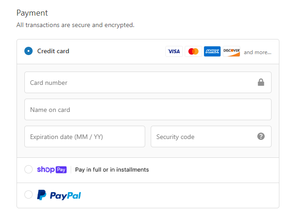Screen dimensions: 295x217
Task: Click "Pay in full or in installments" text
Action: point(112,170)
